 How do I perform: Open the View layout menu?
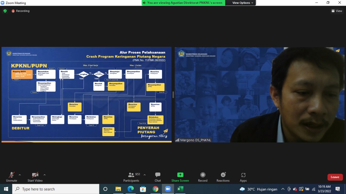click(x=337, y=11)
